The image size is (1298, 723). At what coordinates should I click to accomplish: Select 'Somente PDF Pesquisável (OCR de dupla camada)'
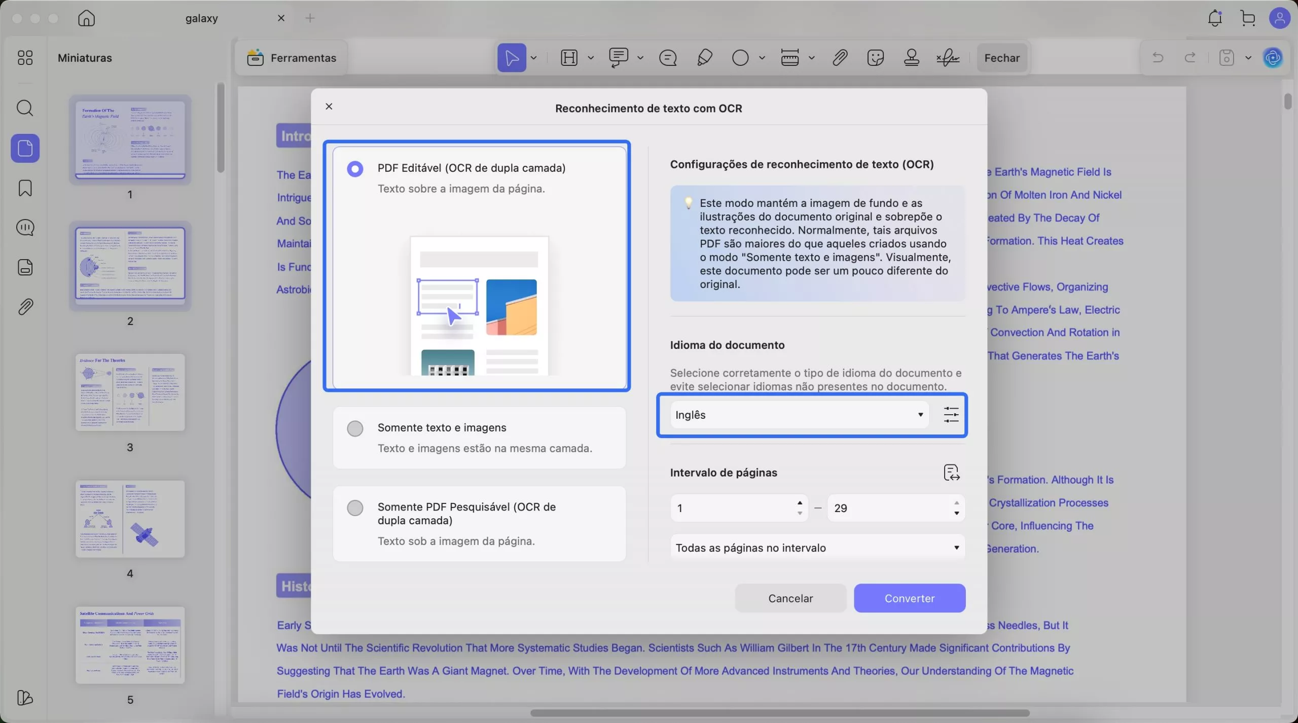[355, 508]
